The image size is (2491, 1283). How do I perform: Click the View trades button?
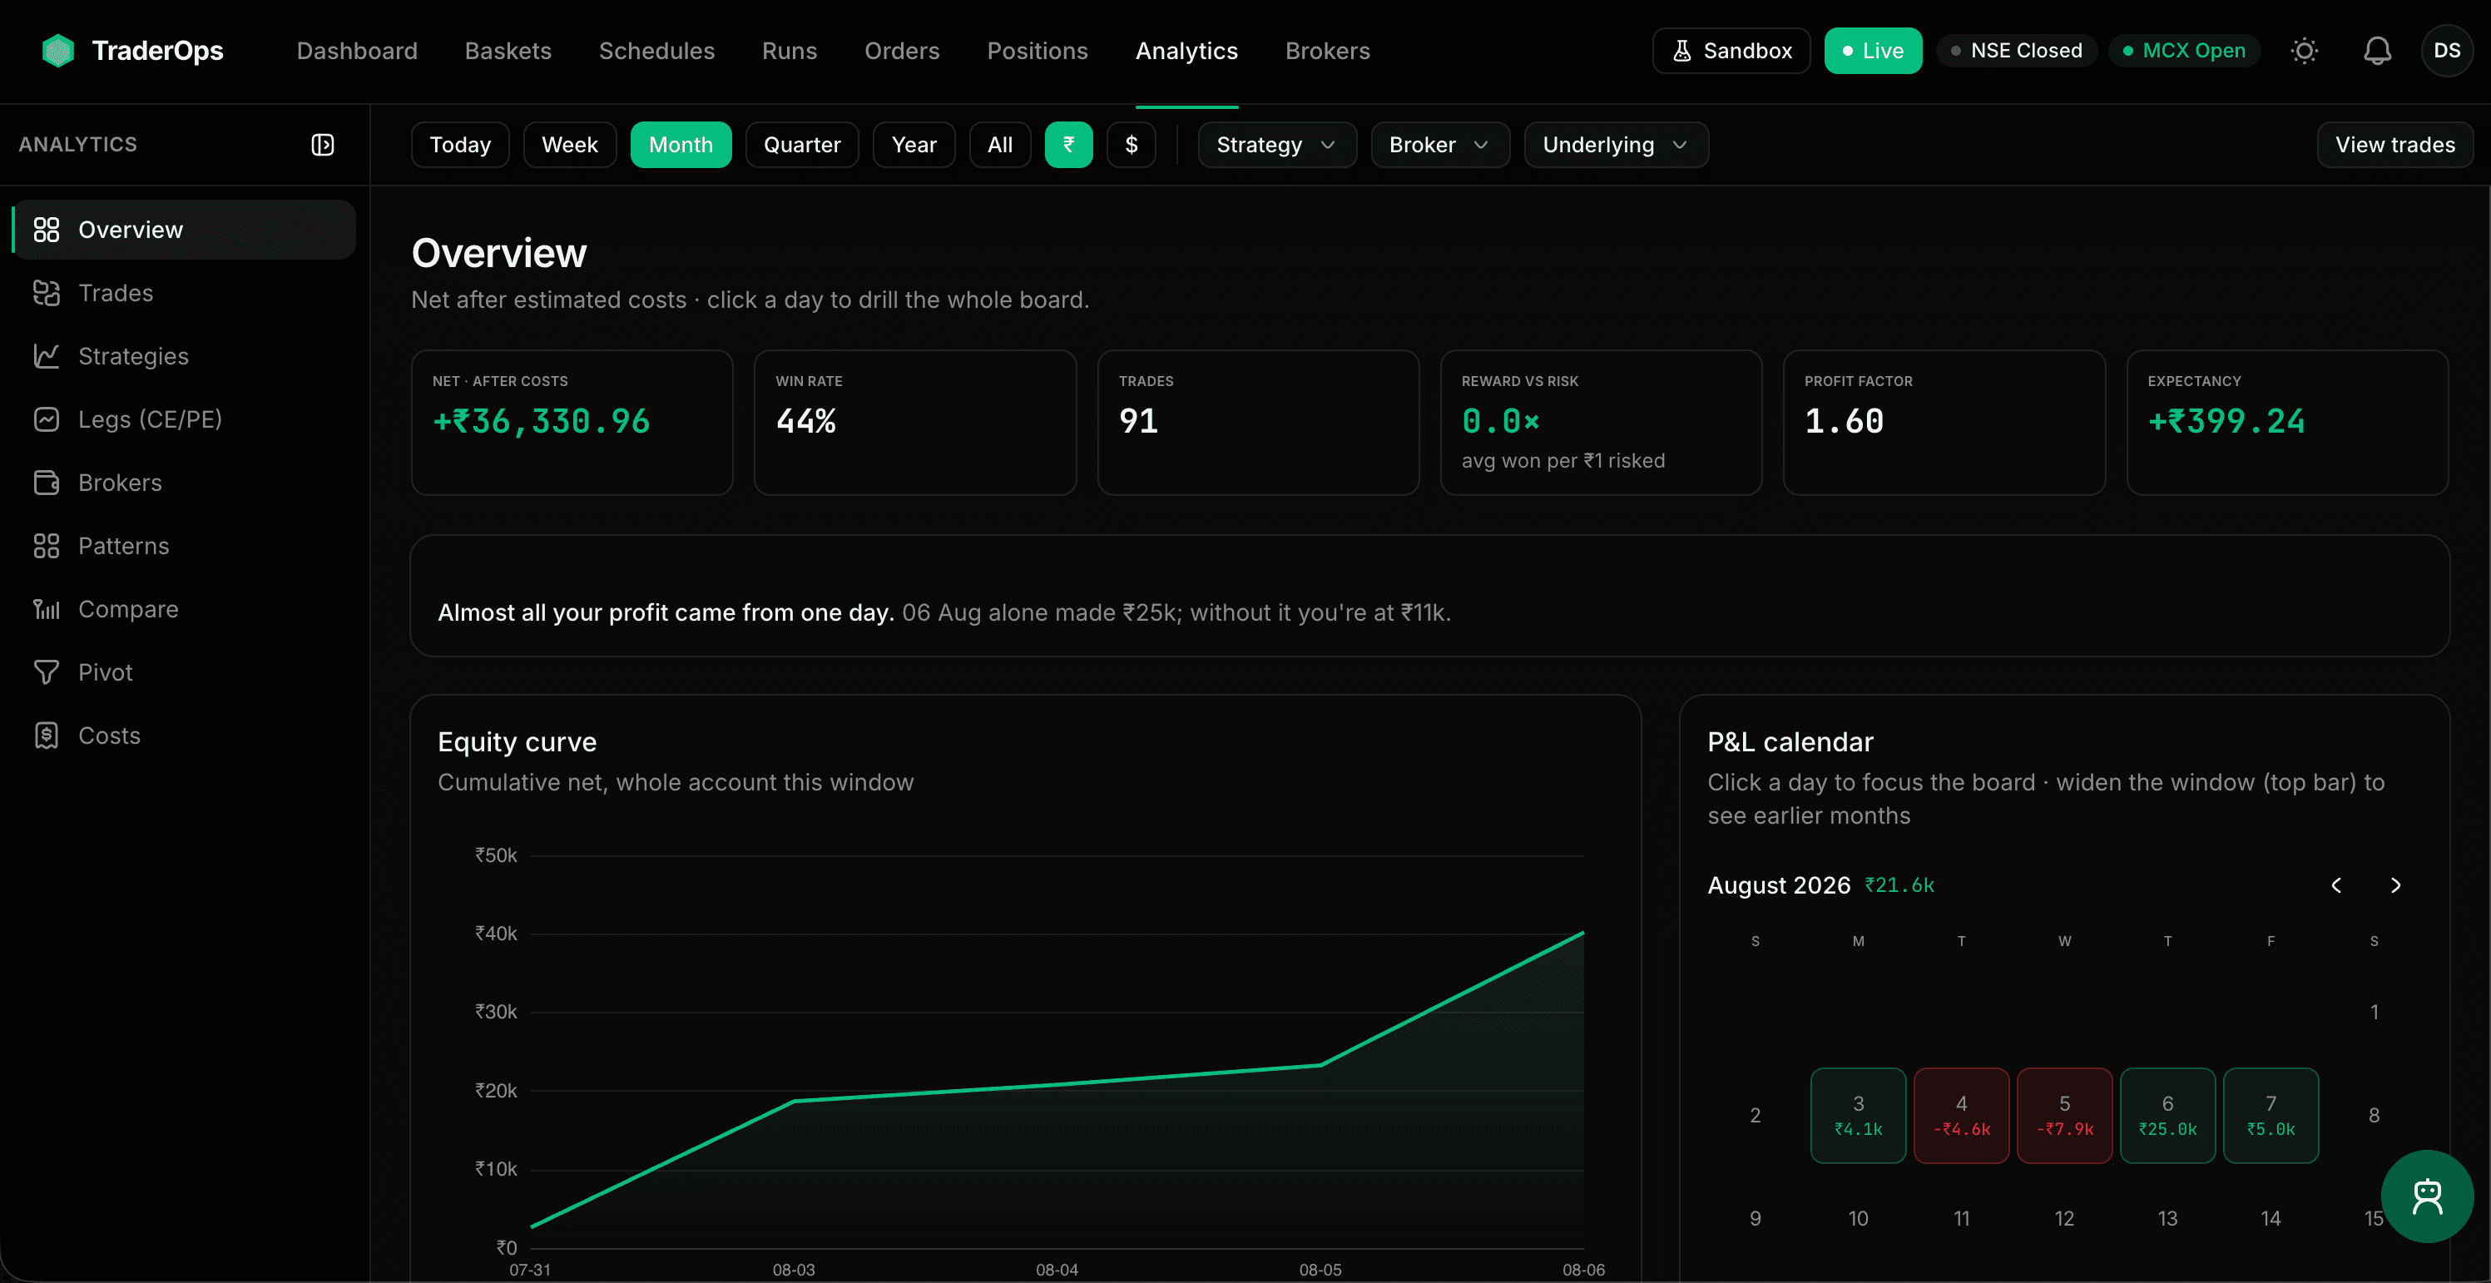(2394, 145)
